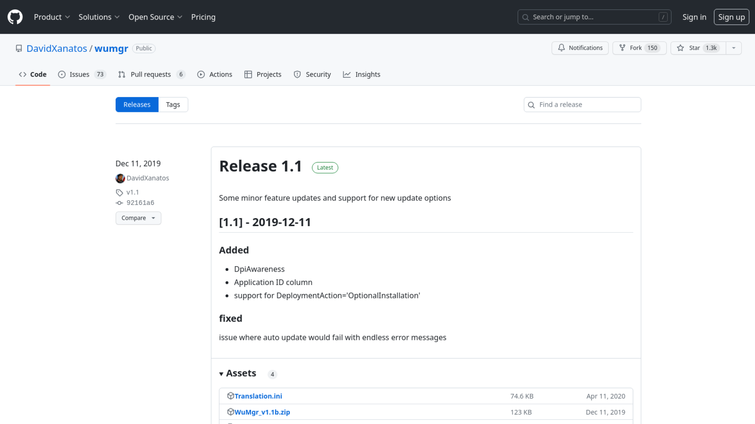Download WuMgr_v1.1b.zip asset
This screenshot has width=755, height=424.
[x=262, y=412]
